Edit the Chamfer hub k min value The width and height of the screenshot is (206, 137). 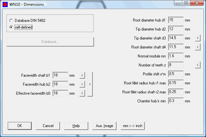pyautogui.click(x=176, y=101)
